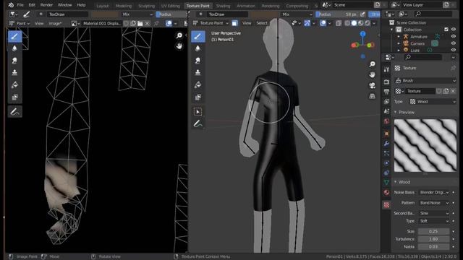Toggle viewport overlays button
The width and height of the screenshot is (463, 260).
tap(323, 23)
